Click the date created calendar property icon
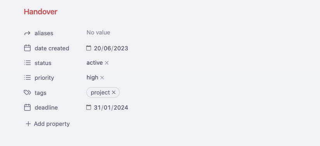Image resolution: width=320 pixels, height=146 pixels. point(28,48)
